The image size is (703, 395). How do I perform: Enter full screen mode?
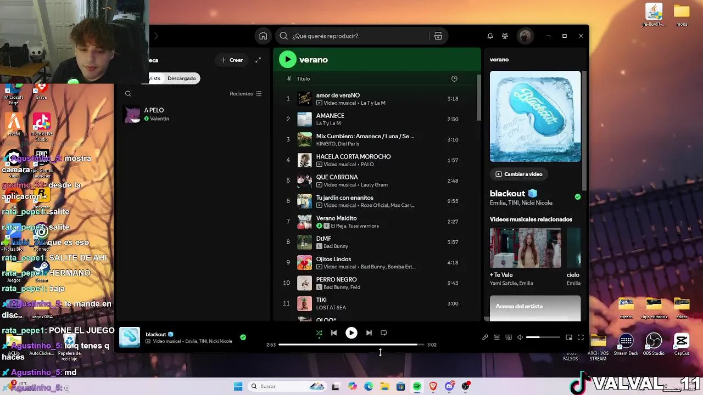(x=581, y=337)
